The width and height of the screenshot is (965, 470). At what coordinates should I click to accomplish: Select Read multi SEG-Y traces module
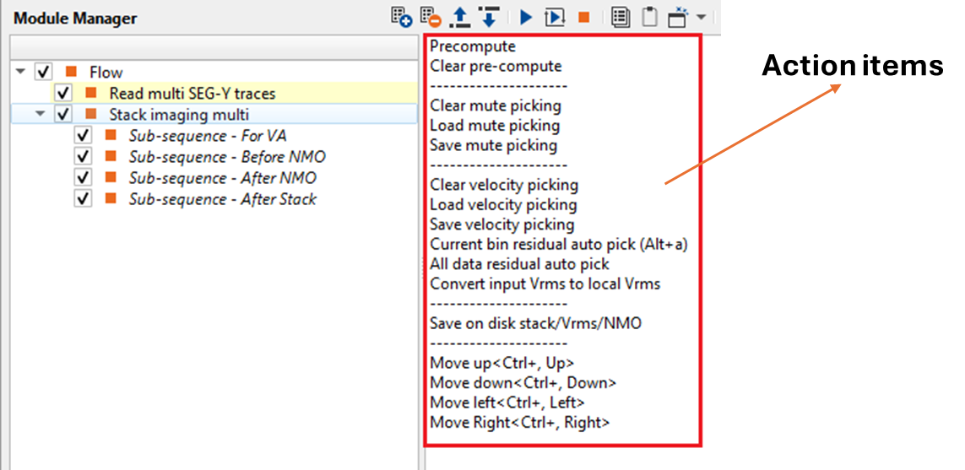point(192,94)
